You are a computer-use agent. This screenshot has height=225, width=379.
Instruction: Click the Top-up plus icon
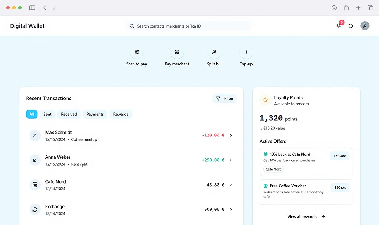click(x=246, y=52)
